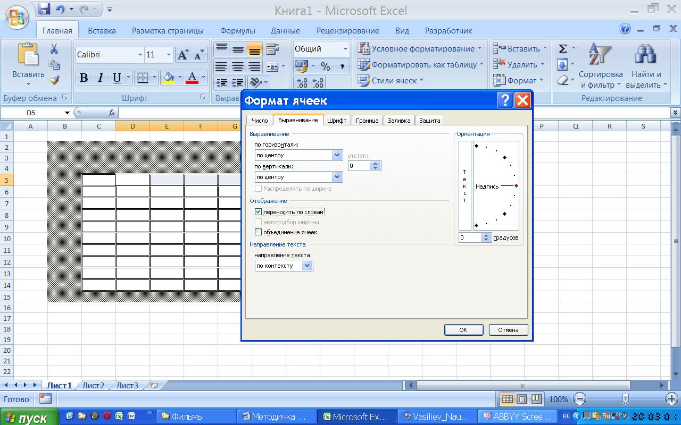681x425 pixels.
Task: Switch to the 'Граница' dialog tab
Action: pos(367,121)
